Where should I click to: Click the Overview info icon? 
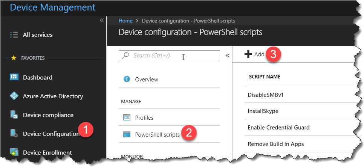click(x=127, y=80)
